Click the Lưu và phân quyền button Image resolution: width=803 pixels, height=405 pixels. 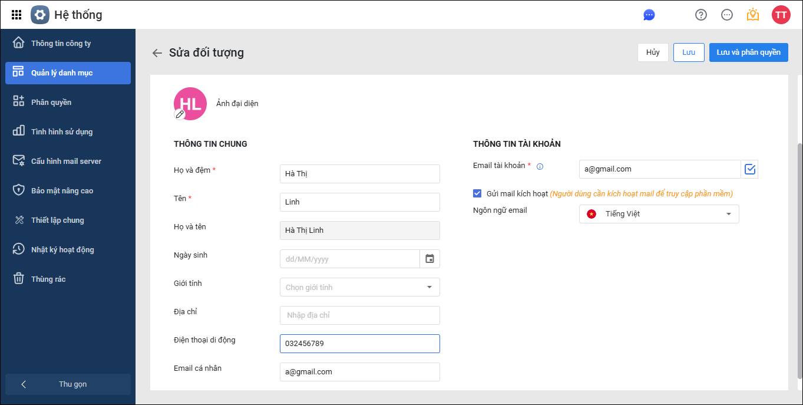point(748,52)
